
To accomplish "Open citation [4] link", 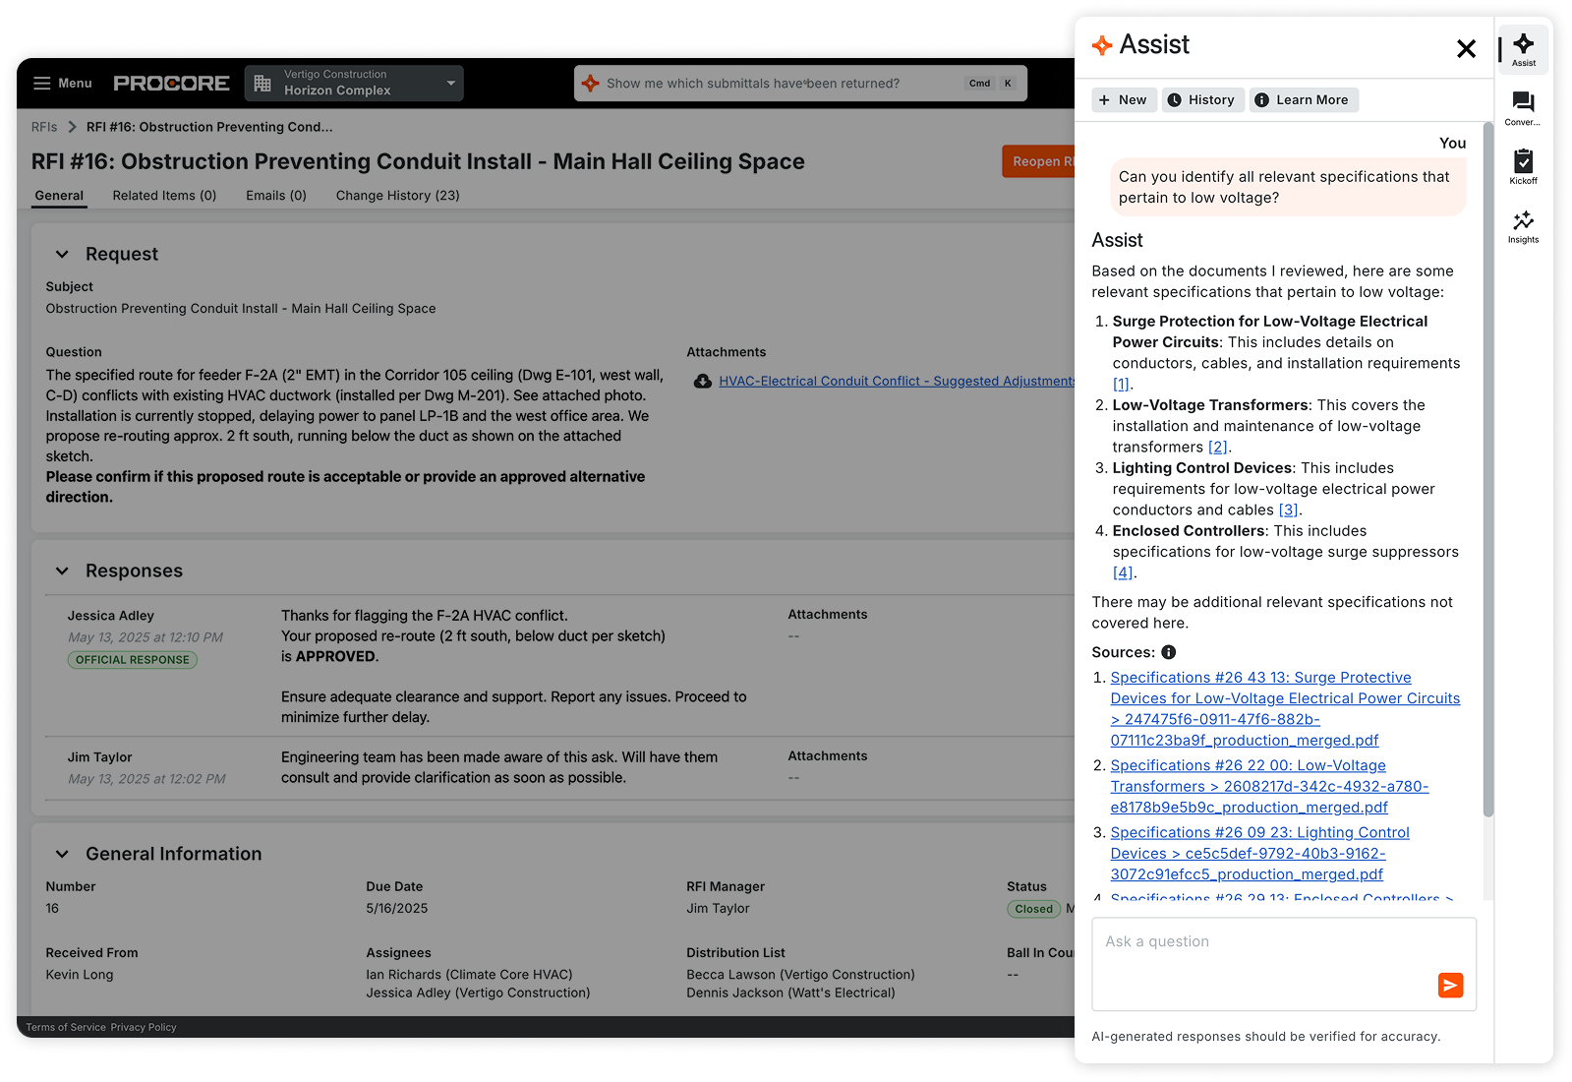I will [1123, 573].
